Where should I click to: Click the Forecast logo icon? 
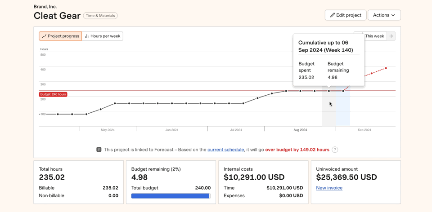coord(99,150)
